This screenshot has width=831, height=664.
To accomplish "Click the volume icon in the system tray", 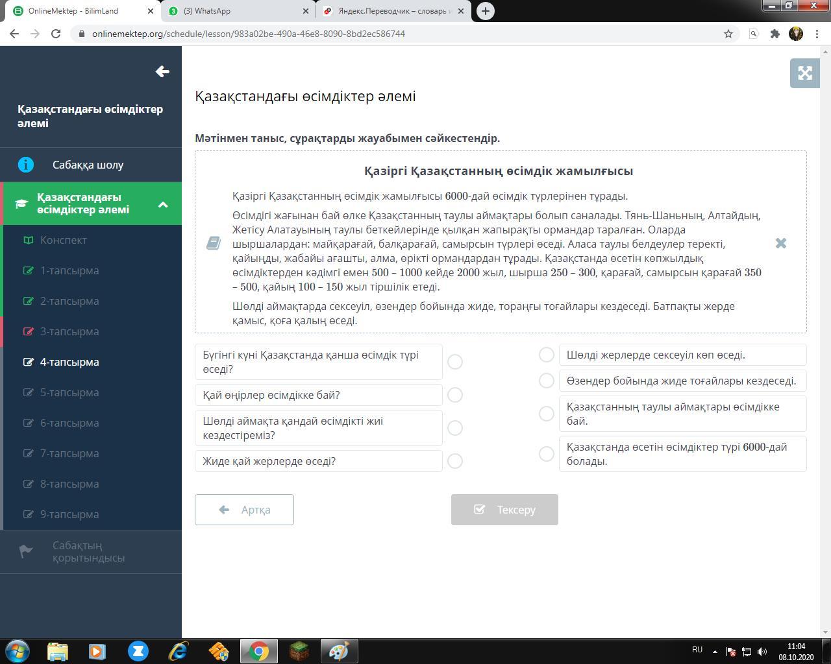I will tap(762, 652).
